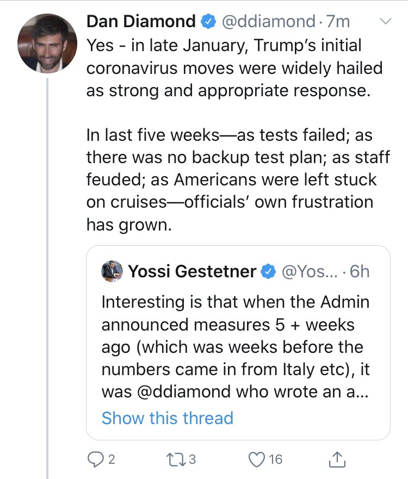Image resolution: width=408 pixels, height=479 pixels.
Task: Click the Show this thread link
Action: point(168,418)
